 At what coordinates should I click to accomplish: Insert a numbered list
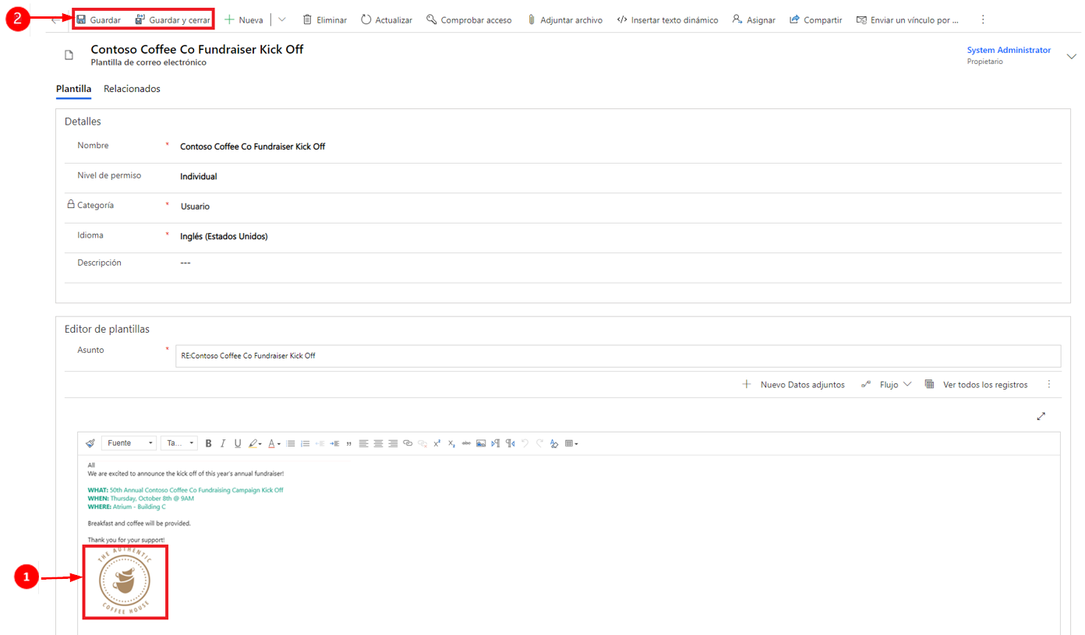tap(306, 443)
